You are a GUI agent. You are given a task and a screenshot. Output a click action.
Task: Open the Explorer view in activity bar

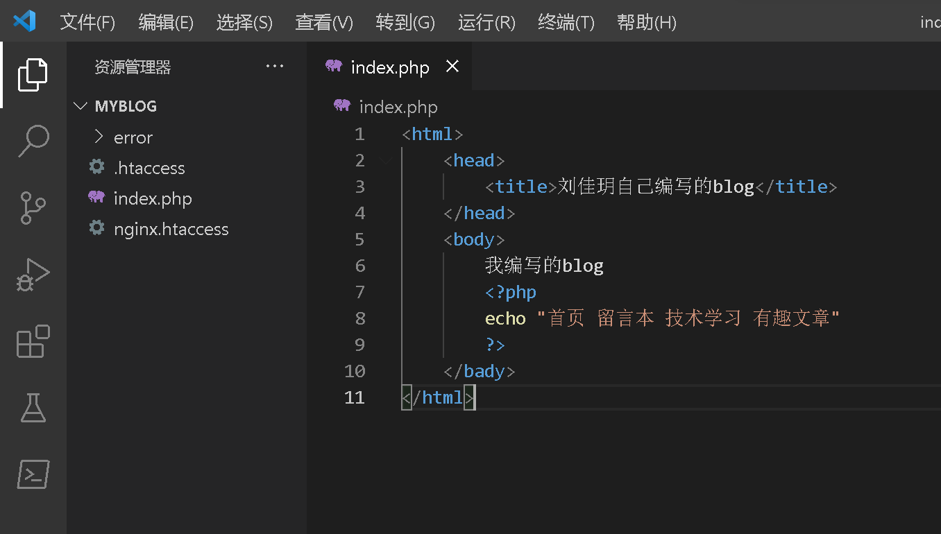(x=33, y=74)
